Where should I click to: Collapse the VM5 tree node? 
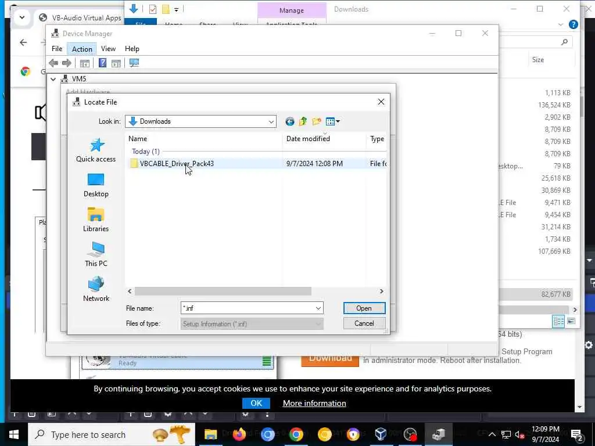pos(53,79)
